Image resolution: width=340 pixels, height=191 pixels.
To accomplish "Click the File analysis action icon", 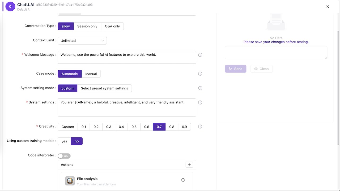I will point(70,181).
